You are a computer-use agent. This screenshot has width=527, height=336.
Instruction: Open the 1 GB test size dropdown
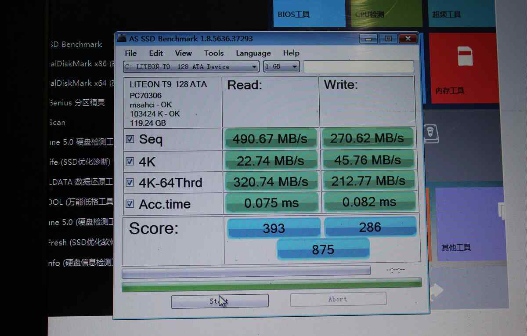282,67
